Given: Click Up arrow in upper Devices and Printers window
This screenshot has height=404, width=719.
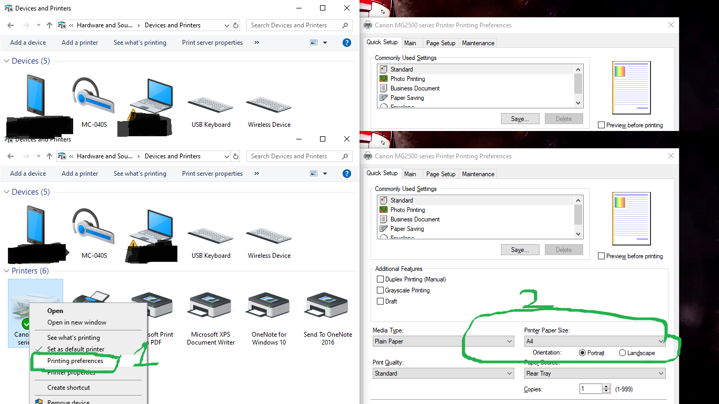Looking at the screenshot, I should (x=49, y=25).
